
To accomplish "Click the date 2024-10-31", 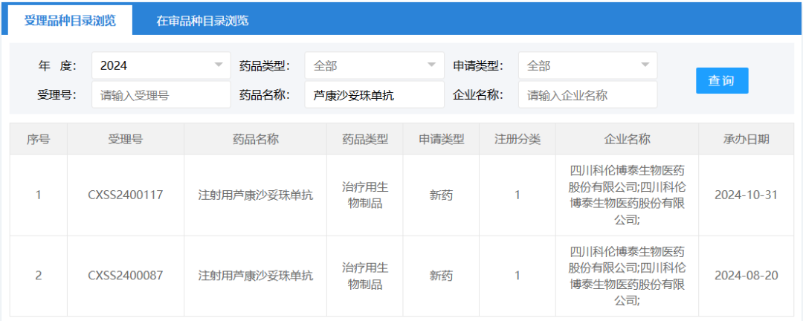I will pos(746,195).
